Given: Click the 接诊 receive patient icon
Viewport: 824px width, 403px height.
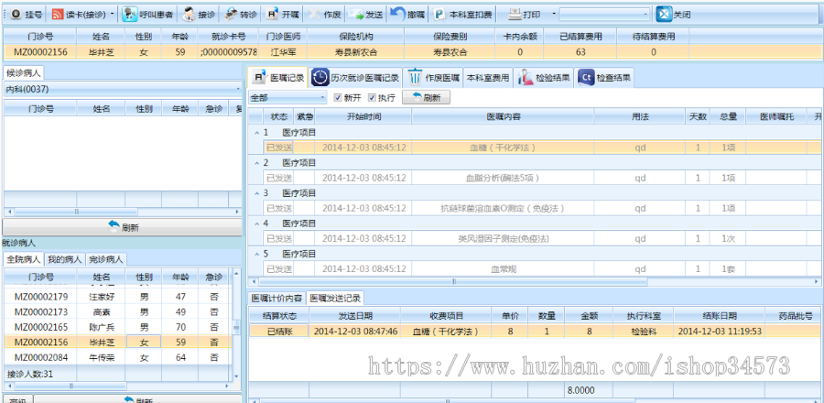Looking at the screenshot, I should point(190,15).
